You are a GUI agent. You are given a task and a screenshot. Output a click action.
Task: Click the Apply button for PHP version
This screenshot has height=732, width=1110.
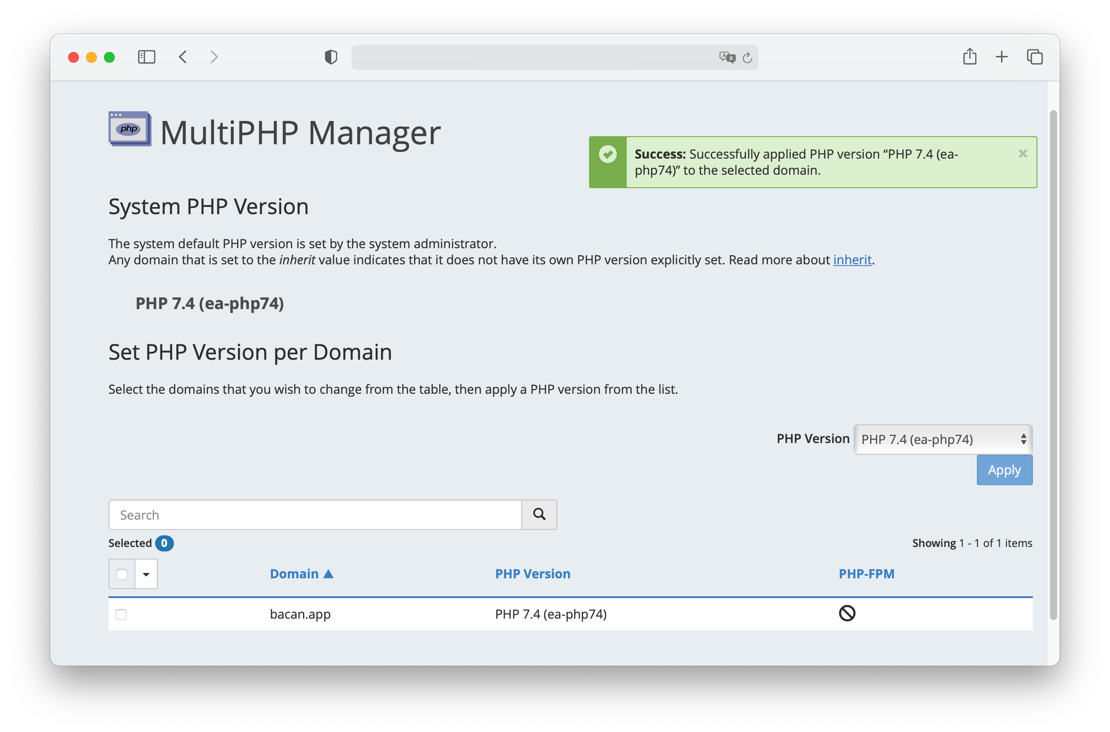(1004, 470)
